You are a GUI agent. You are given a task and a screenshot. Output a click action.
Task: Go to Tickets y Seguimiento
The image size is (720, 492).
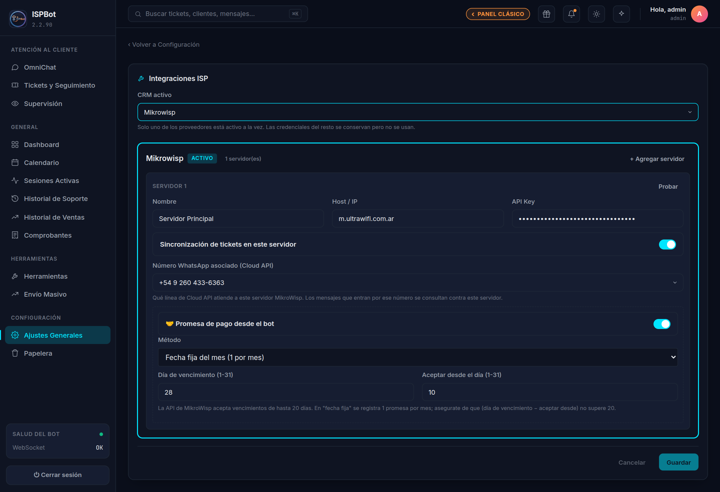pos(58,85)
